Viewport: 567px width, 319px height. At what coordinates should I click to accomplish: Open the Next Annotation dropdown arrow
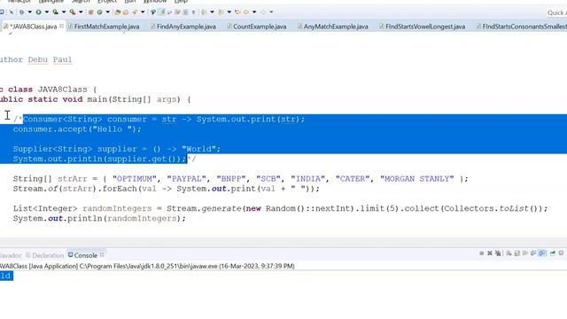point(212,12)
